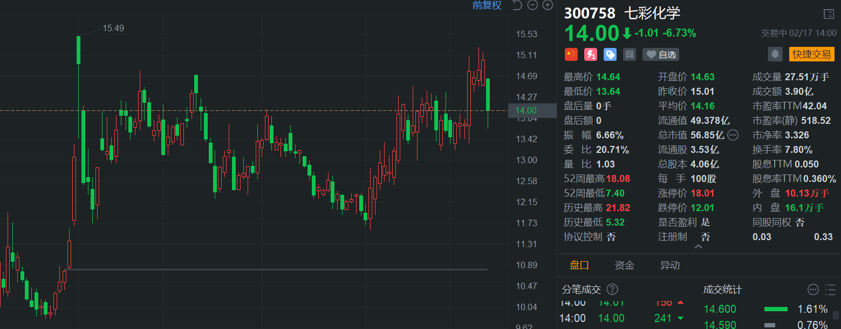Switch to the 资金 tab

click(624, 265)
